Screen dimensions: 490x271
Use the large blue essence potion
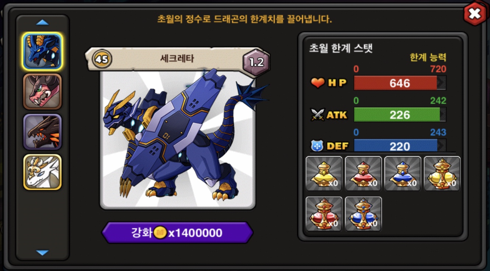pyautogui.click(x=363, y=214)
